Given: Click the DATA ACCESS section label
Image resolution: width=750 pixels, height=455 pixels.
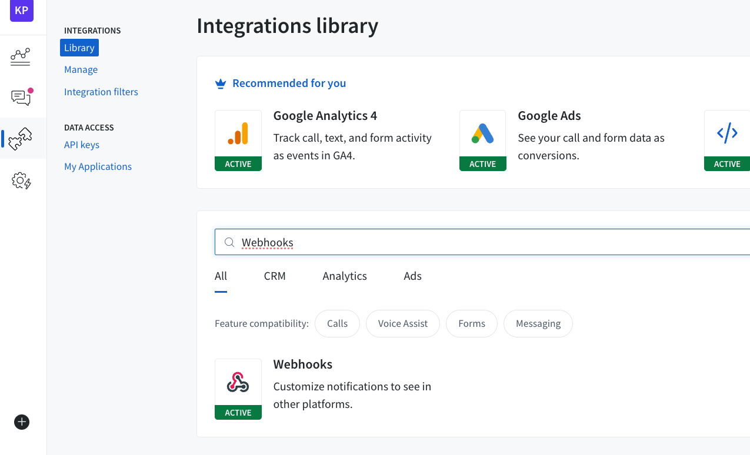Looking at the screenshot, I should coord(89,128).
